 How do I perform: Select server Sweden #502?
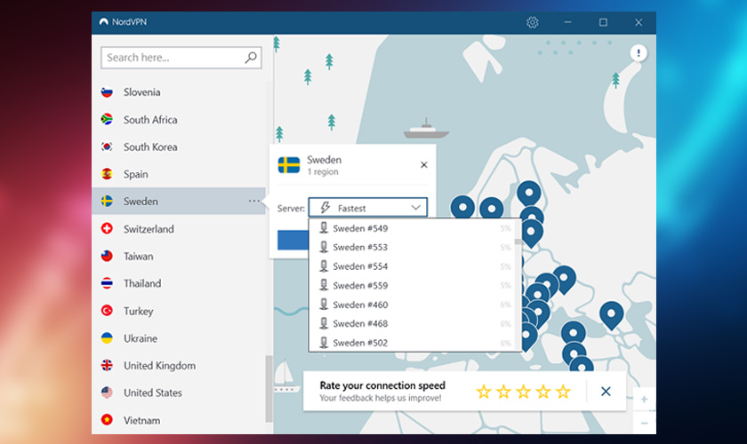click(x=412, y=343)
